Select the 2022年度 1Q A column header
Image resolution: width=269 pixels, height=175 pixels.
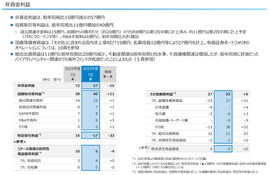coord(73,74)
